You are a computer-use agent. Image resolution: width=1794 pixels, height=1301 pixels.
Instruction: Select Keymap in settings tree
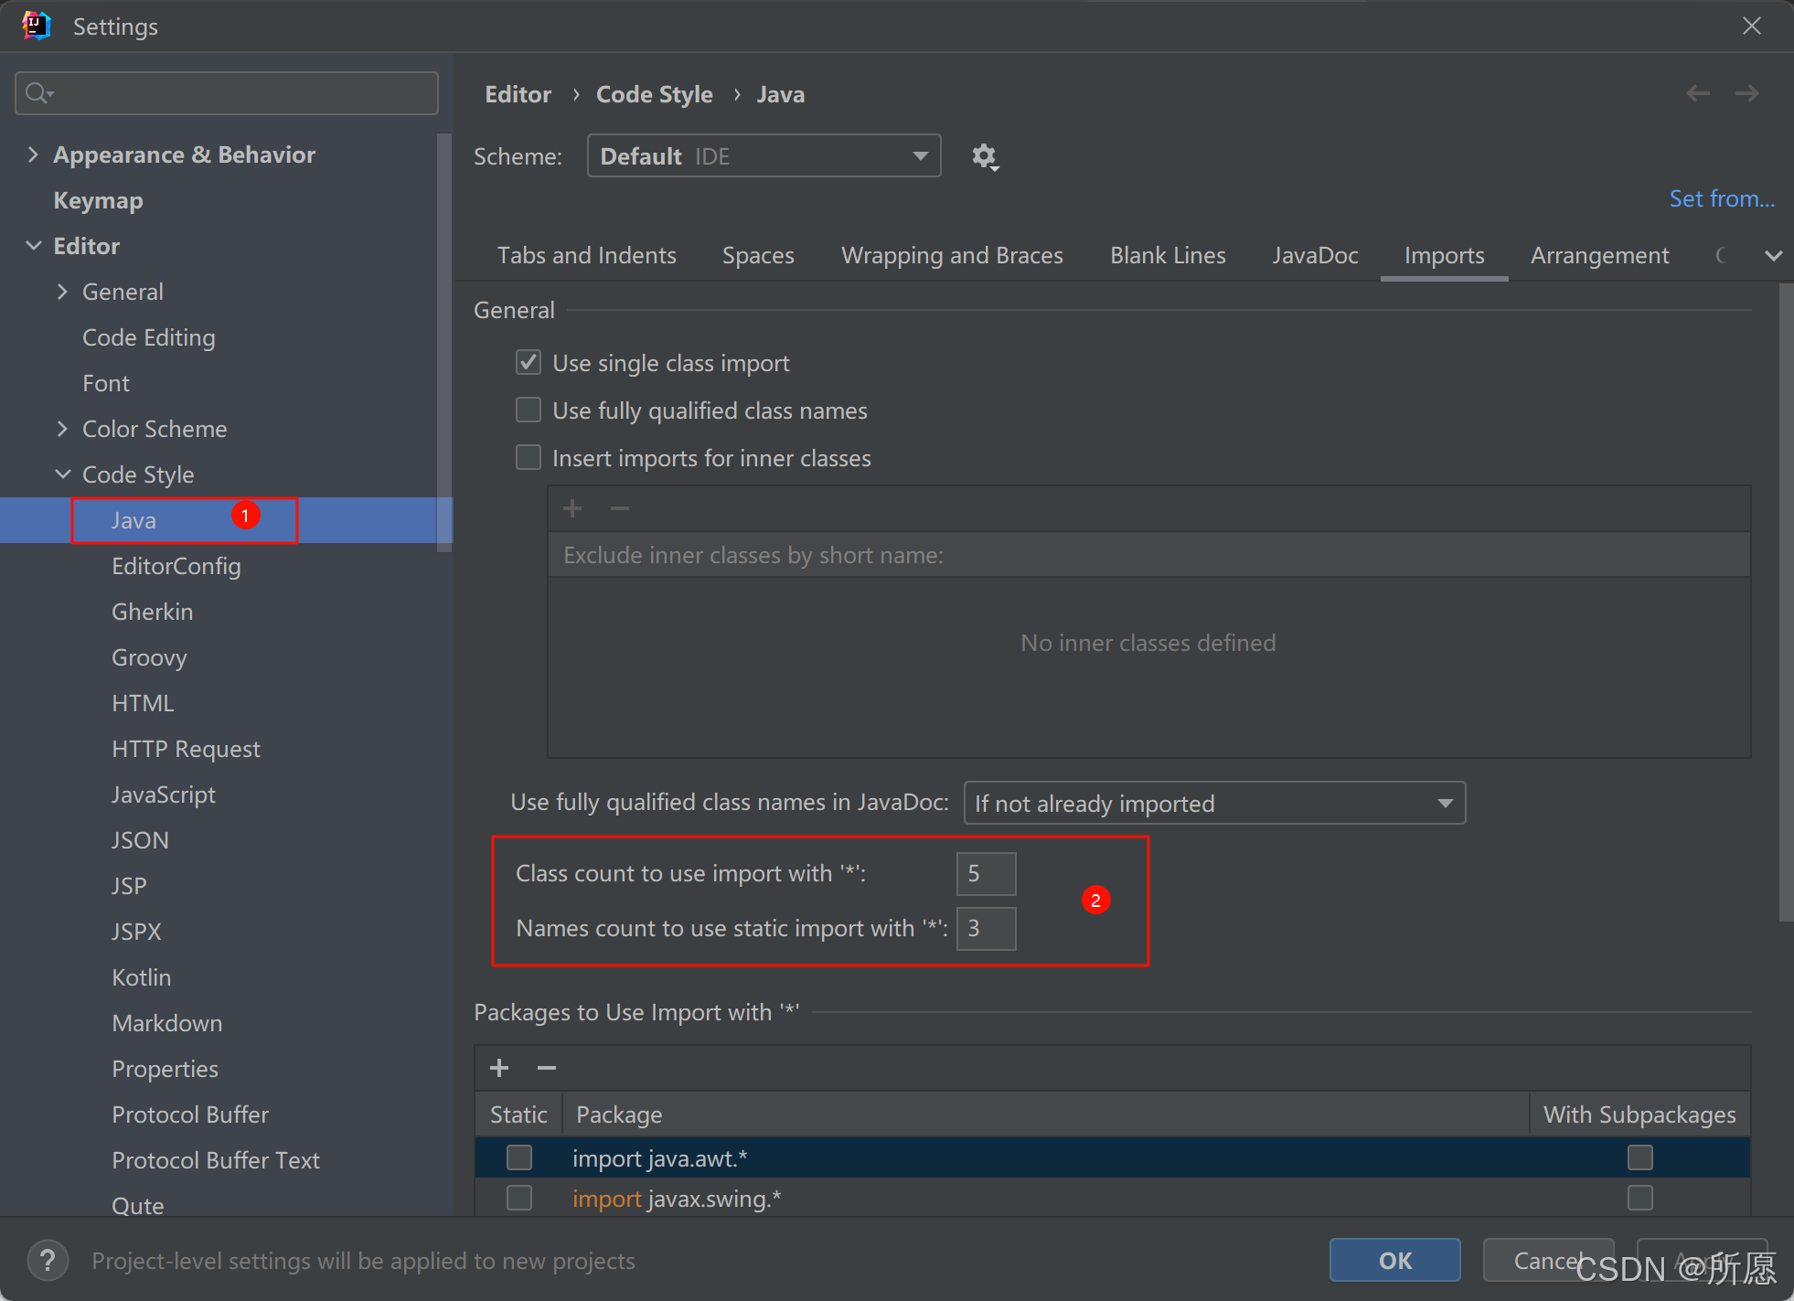(x=98, y=200)
